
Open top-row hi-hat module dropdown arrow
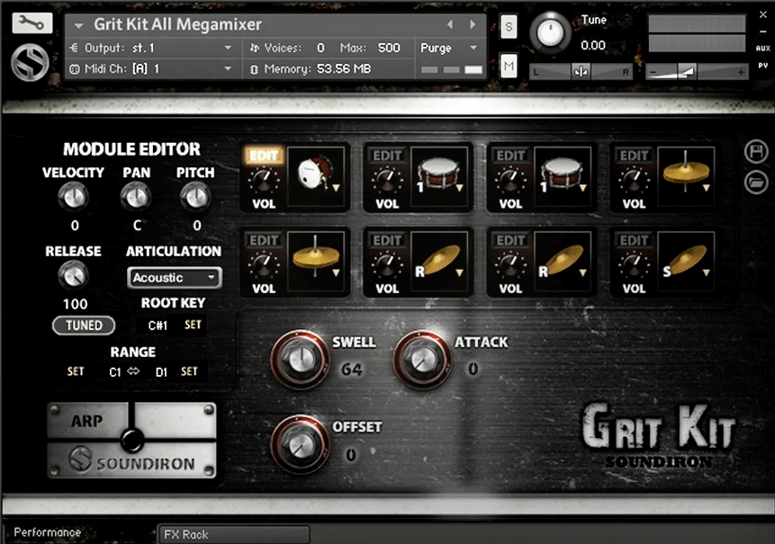tap(707, 188)
